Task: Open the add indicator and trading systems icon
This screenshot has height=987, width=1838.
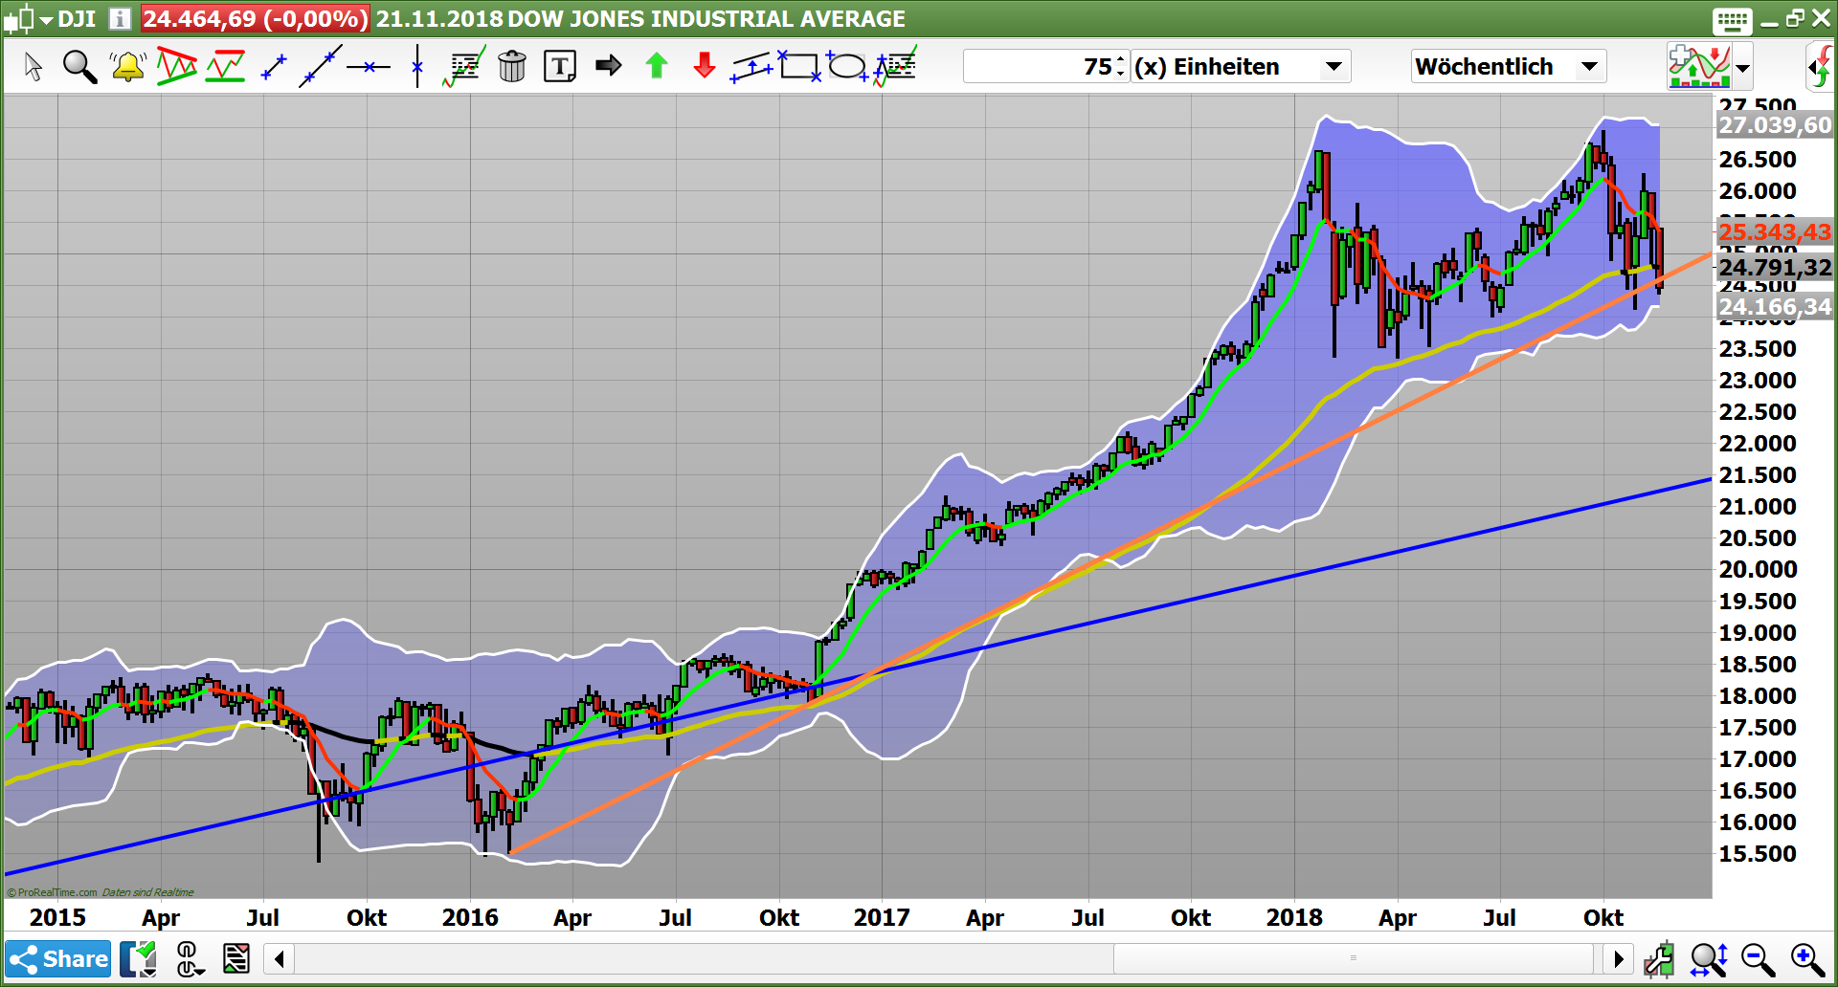Action: tap(1699, 66)
